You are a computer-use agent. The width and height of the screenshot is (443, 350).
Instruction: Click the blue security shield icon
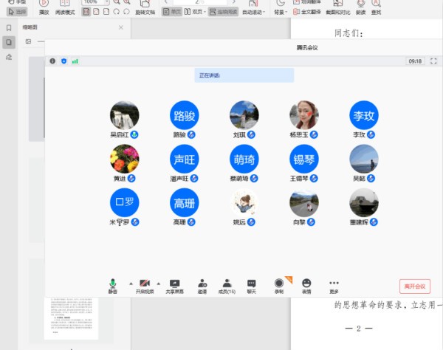[x=63, y=61]
